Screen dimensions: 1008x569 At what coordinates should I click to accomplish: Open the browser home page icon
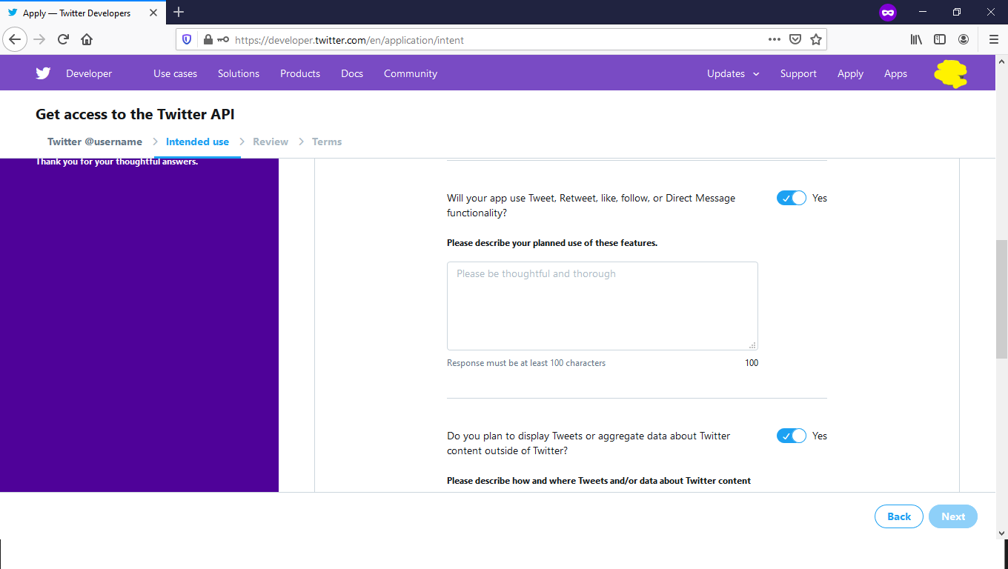click(x=87, y=39)
